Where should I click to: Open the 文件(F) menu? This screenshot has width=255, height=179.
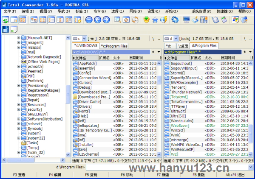tap(10, 11)
